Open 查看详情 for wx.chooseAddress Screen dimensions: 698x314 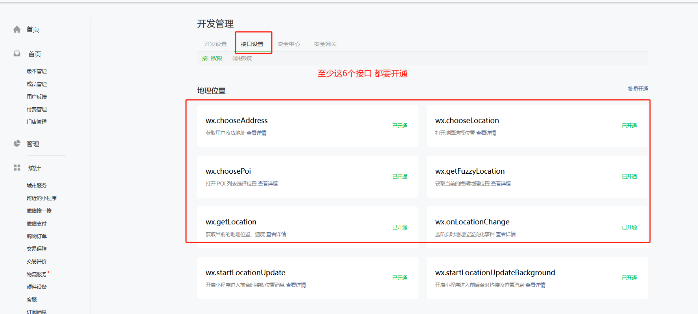256,133
